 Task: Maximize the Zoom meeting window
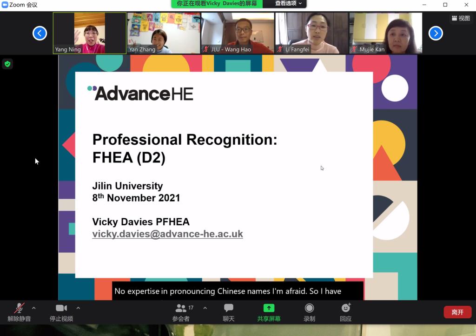tap(445, 5)
